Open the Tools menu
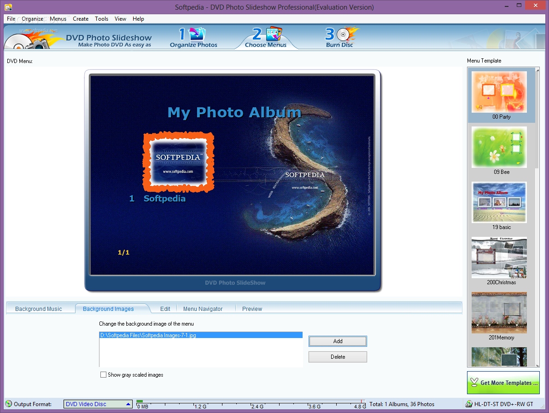The width and height of the screenshot is (549, 413). coord(101,19)
